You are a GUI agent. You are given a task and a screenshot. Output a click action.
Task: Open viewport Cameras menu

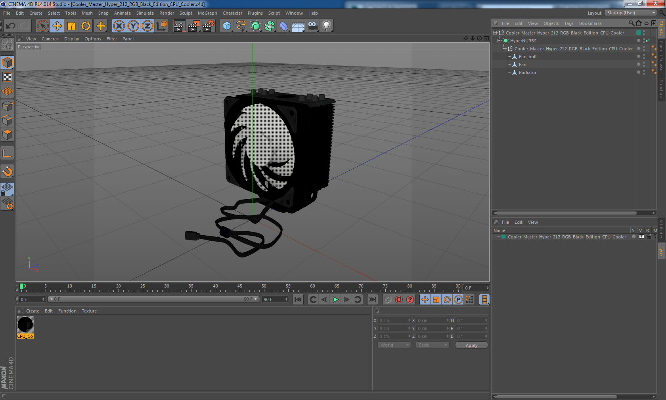[x=50, y=39]
